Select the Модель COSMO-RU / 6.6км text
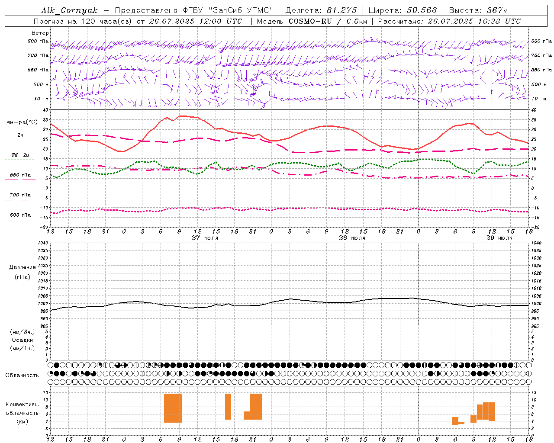 point(312,21)
